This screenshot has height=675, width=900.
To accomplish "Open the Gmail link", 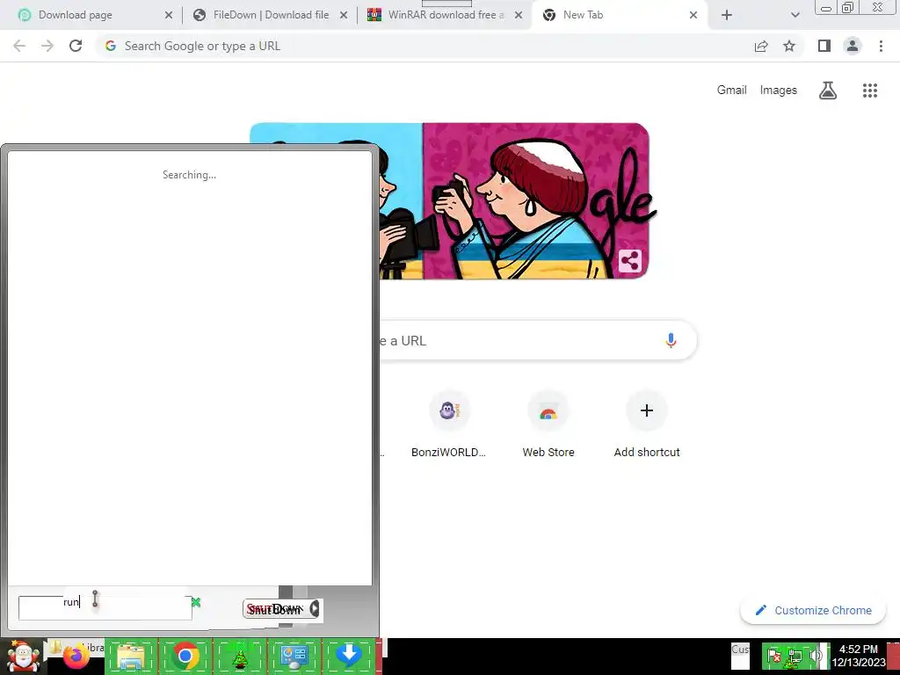I will (732, 91).
